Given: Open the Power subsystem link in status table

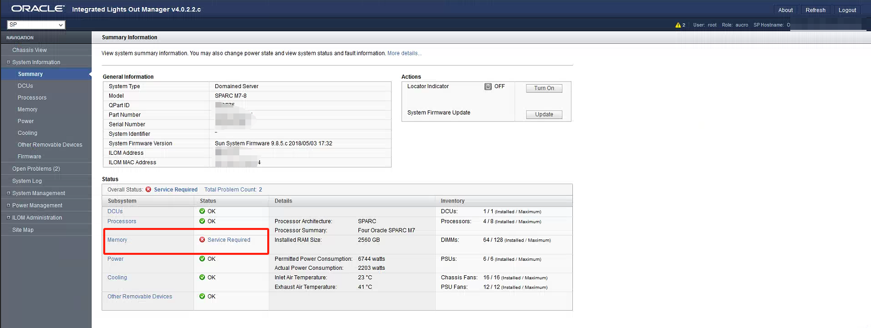Looking at the screenshot, I should click(x=115, y=259).
